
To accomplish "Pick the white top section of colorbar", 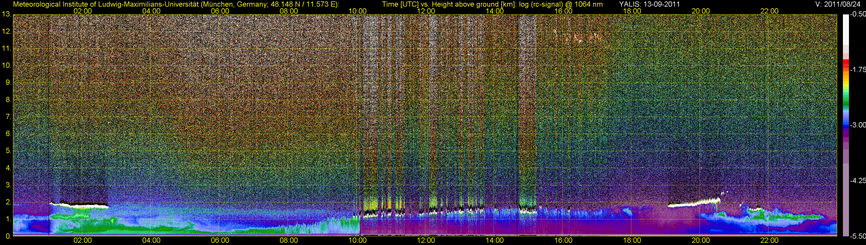I will [x=846, y=30].
